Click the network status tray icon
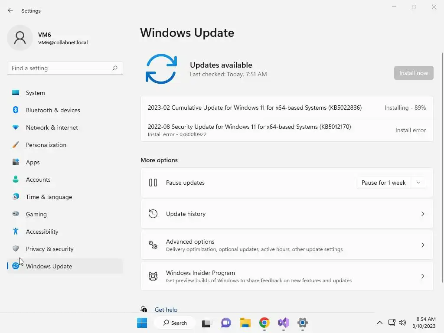This screenshot has width=444, height=333. pos(392,323)
